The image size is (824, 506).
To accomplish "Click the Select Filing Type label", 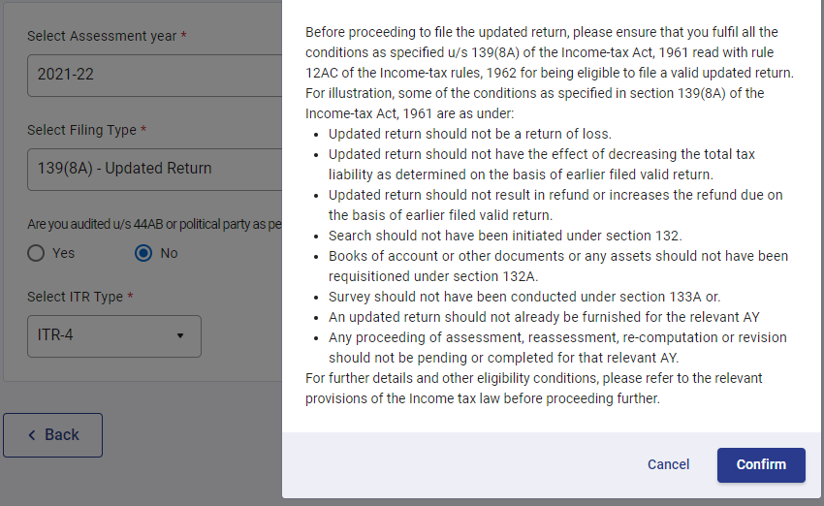I will 87,130.
